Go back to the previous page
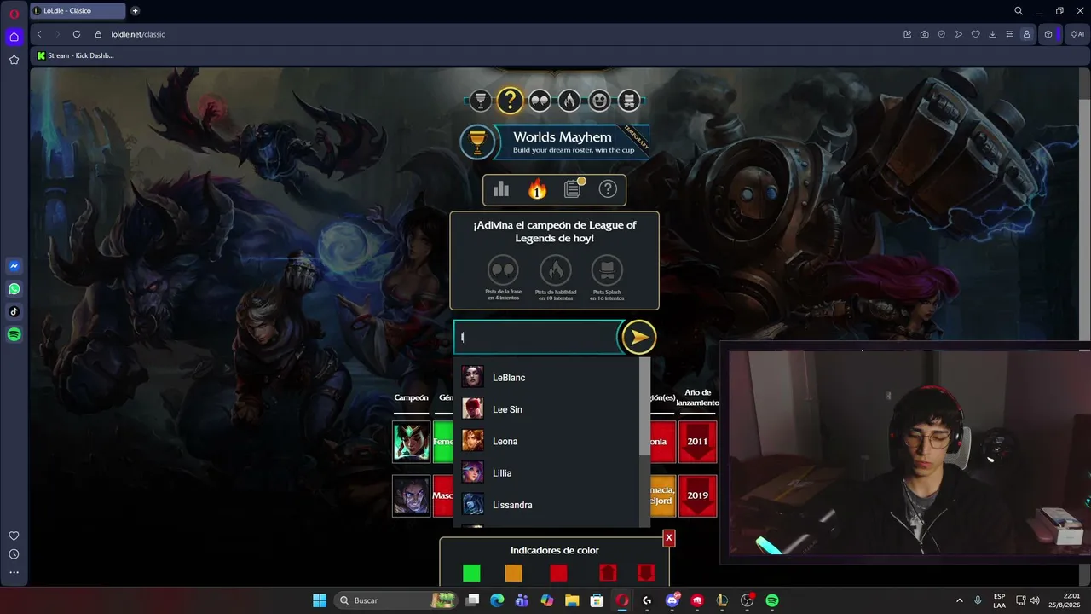Screen dimensions: 1091x614 (39, 34)
